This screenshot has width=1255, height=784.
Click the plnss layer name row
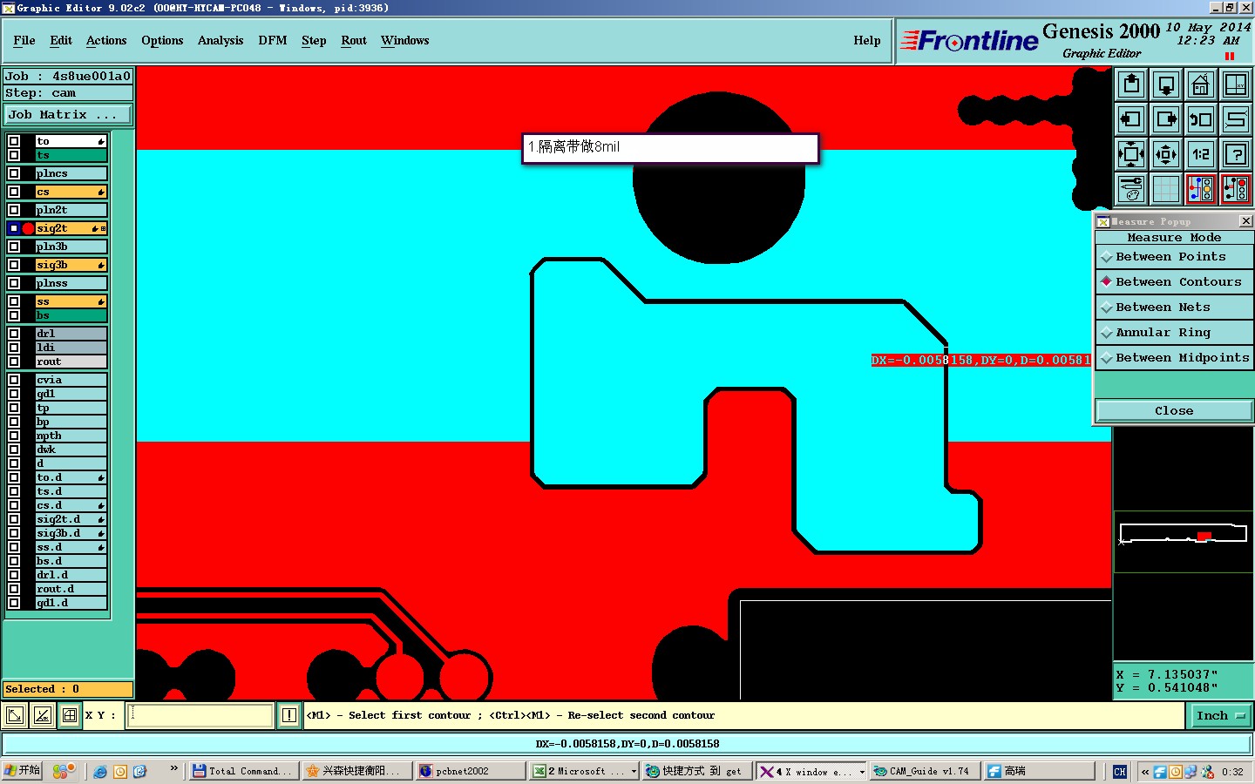[x=71, y=283]
